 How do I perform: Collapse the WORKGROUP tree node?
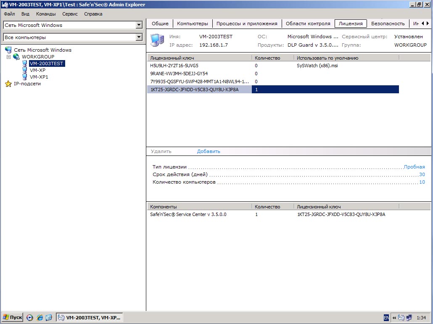(x=8, y=57)
